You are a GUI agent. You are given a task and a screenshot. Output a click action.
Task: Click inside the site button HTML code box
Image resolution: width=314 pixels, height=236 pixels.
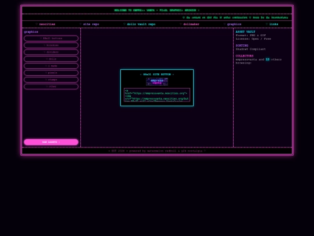coord(157,95)
